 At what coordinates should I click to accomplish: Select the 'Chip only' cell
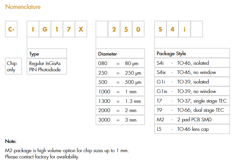14,66
